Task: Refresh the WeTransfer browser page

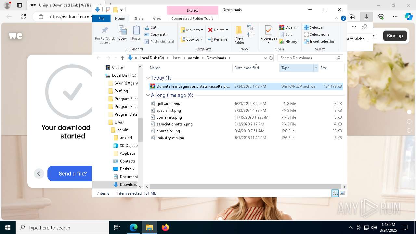Action: pyautogui.click(x=23, y=17)
